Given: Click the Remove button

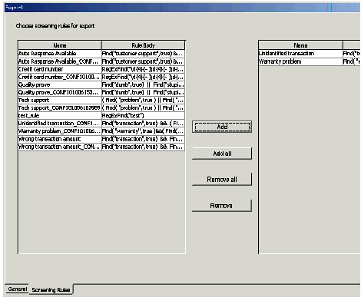Looking at the screenshot, I should pos(222,206).
